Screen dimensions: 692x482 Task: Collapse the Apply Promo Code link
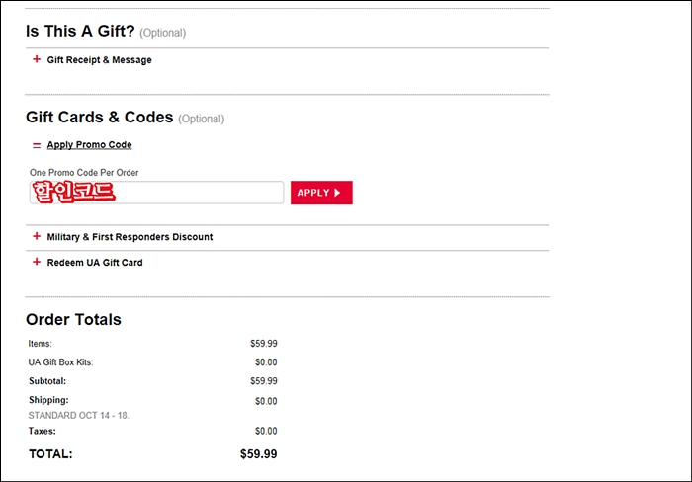(89, 144)
